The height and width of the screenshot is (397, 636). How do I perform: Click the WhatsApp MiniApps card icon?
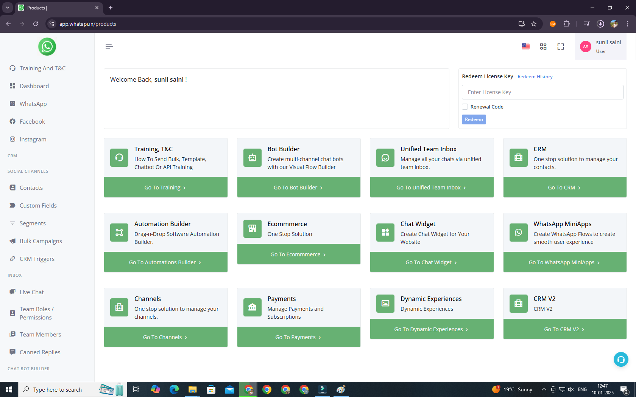pyautogui.click(x=519, y=233)
